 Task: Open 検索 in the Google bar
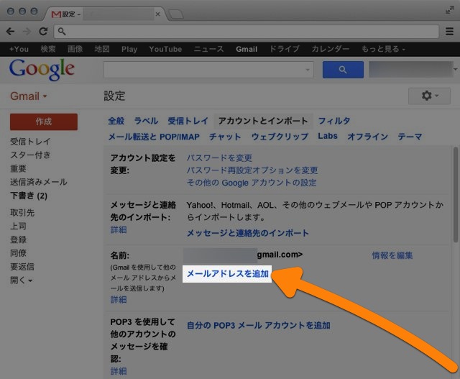[48, 49]
